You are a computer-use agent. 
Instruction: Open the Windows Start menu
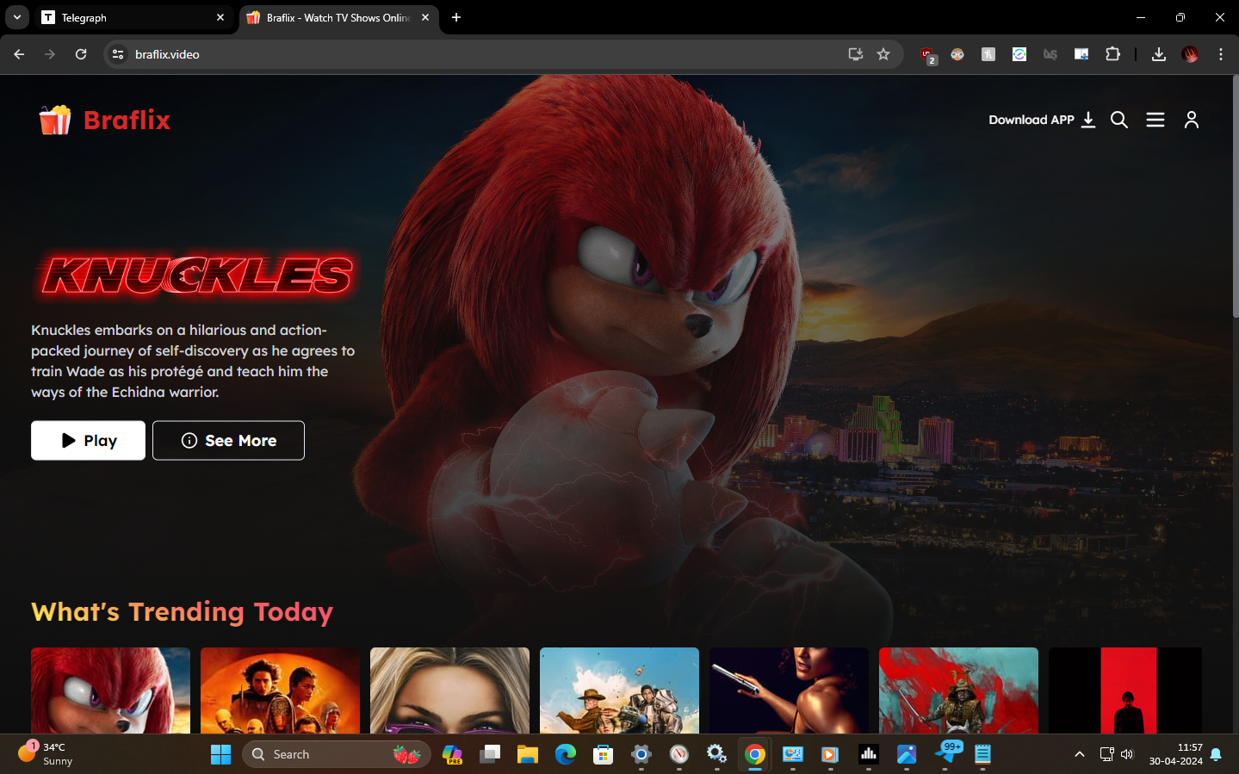(221, 754)
